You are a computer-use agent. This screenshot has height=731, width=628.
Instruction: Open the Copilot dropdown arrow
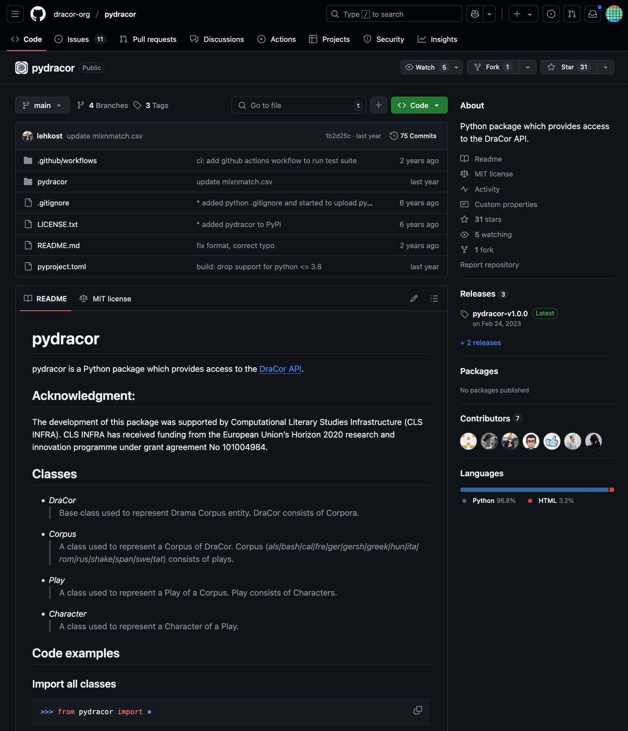click(x=489, y=14)
